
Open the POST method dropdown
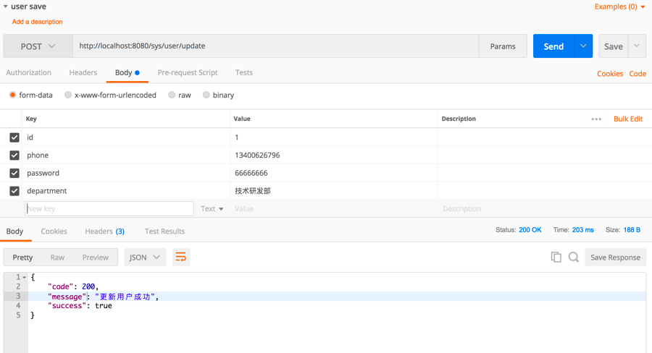tap(38, 46)
